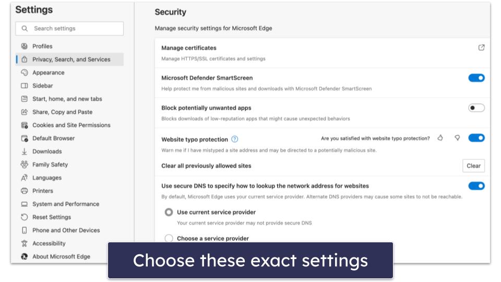Image resolution: width=501 pixels, height=282 pixels.
Task: Open Website typo protection help icon
Action: 234,139
